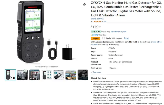
Task: Select the rechargeable battery thumbnail
Action: [59, 75]
